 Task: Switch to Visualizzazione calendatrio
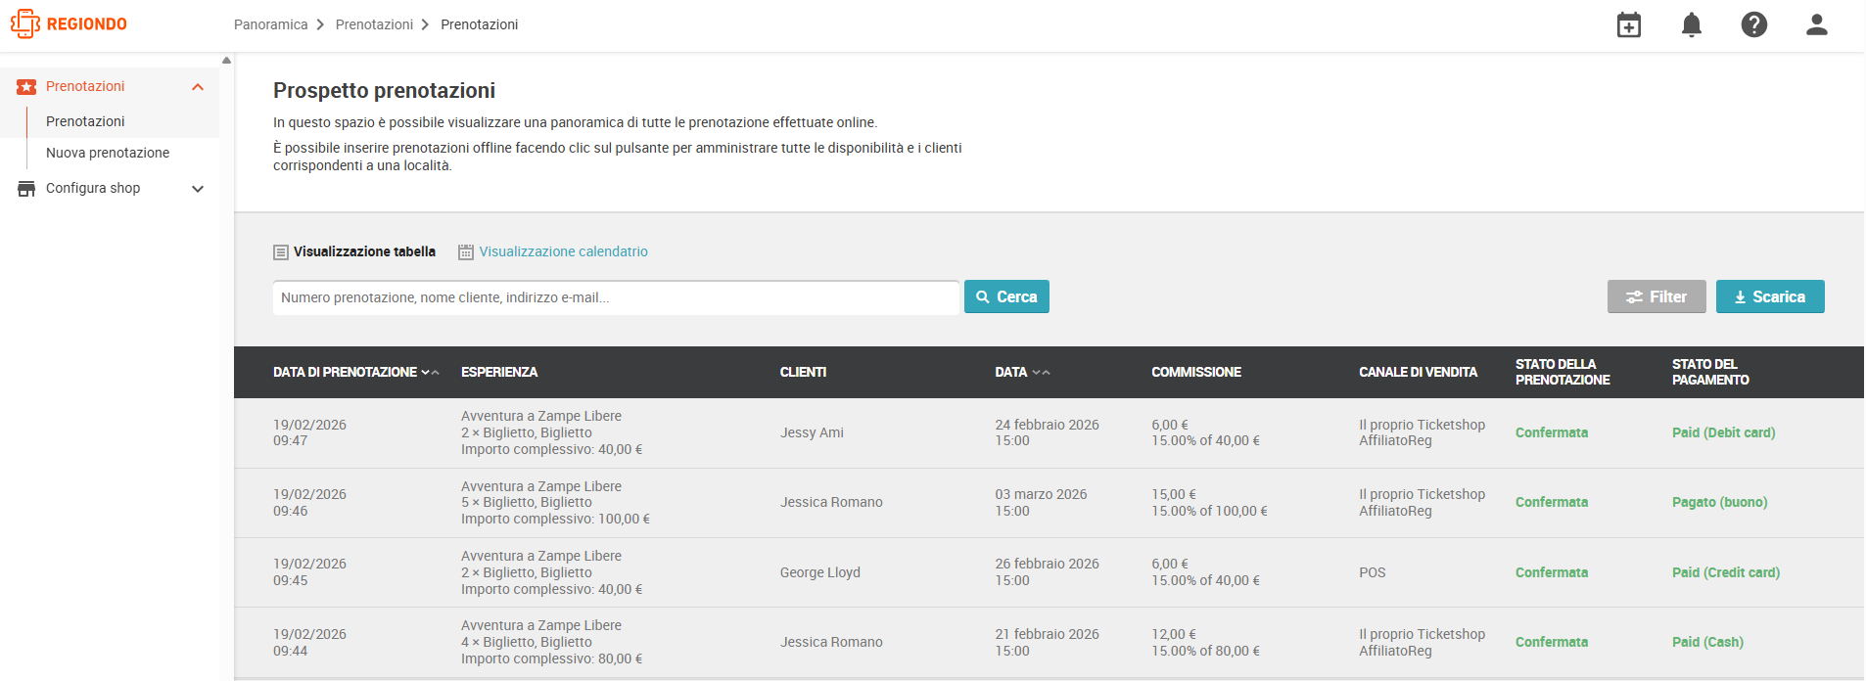[563, 251]
